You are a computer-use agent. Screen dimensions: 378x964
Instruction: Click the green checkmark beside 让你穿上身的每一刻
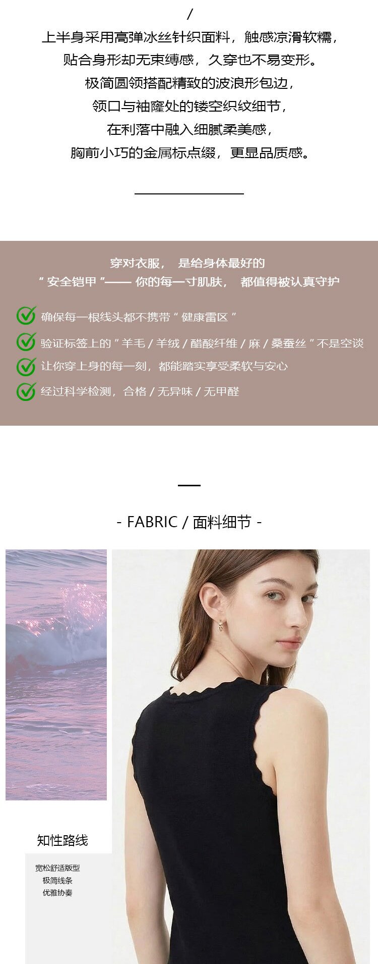(x=26, y=366)
